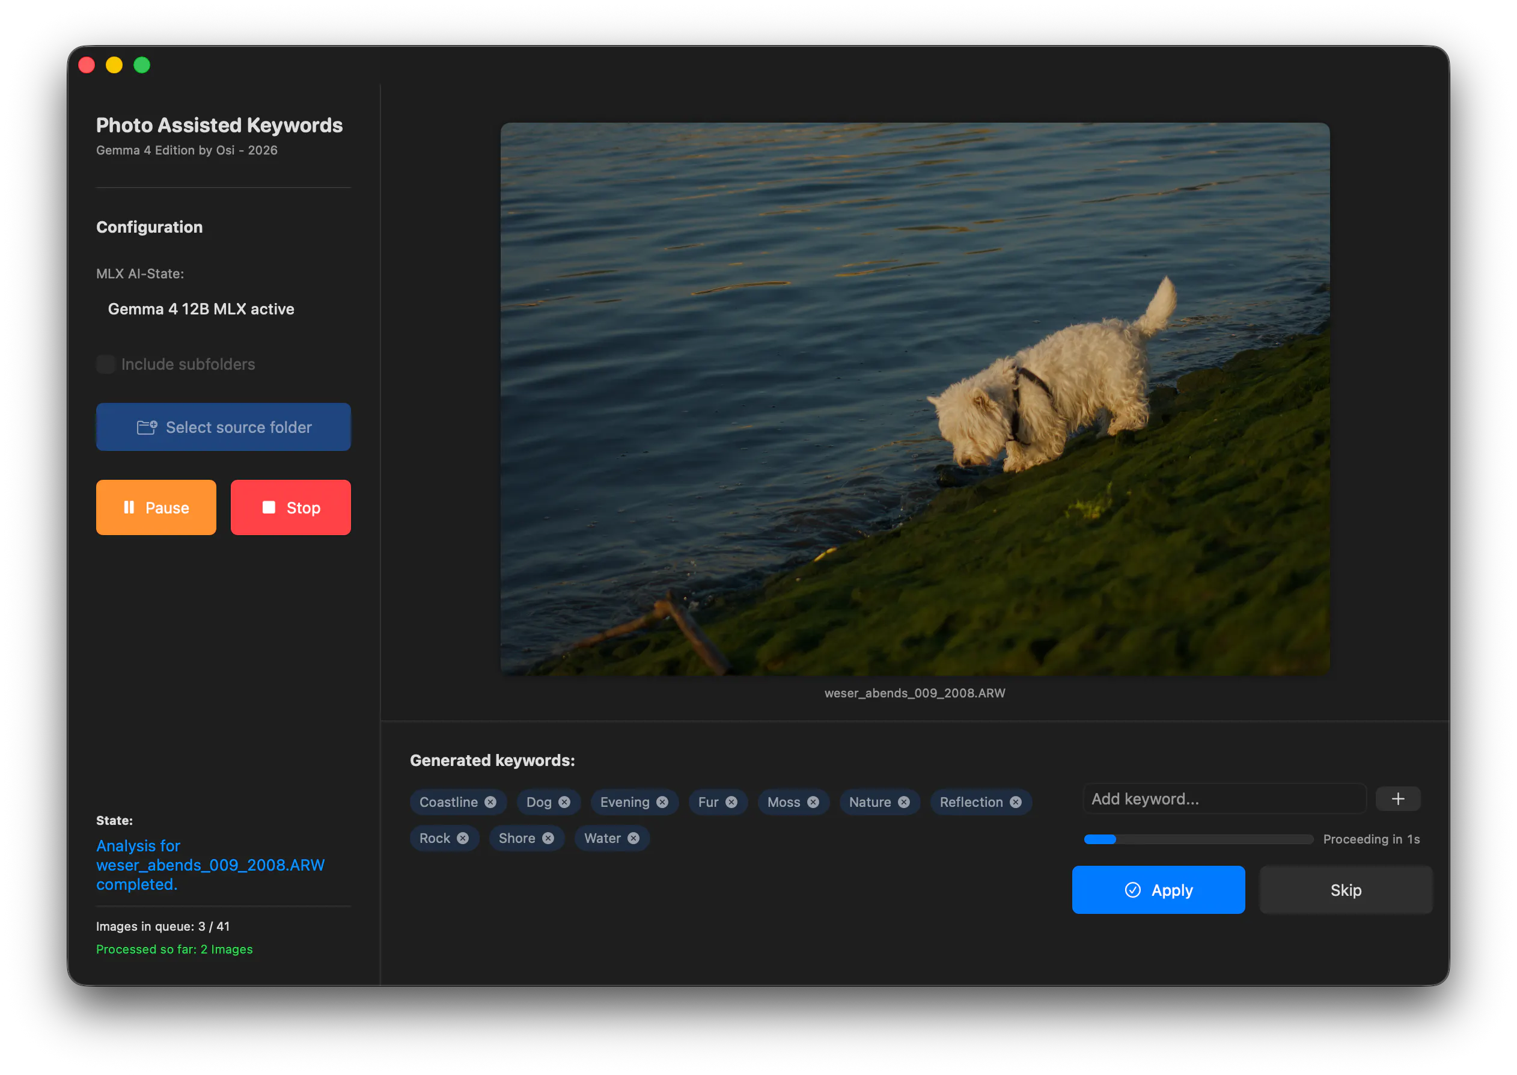Click the green fullscreen window button

click(142, 65)
